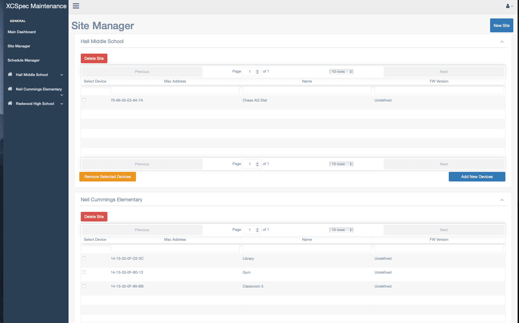
Task: Open Schedule Manager from sidebar
Action: click(x=24, y=60)
